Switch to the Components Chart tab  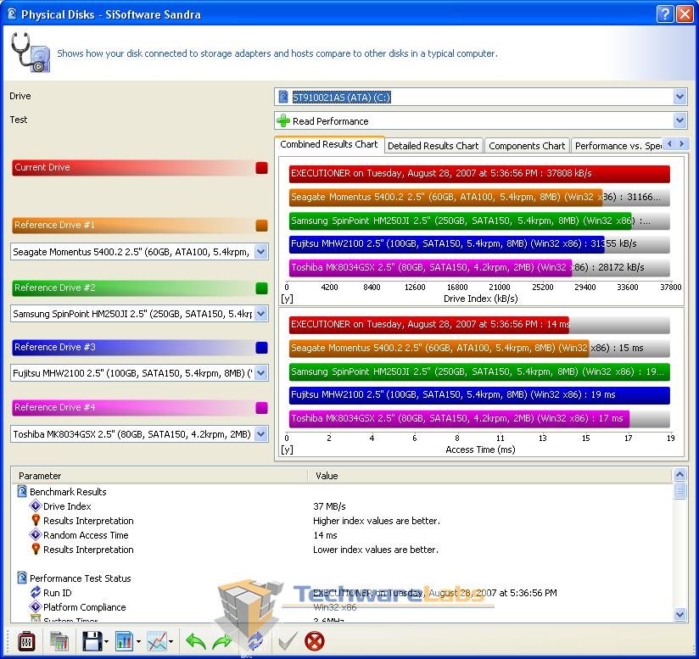click(x=527, y=146)
